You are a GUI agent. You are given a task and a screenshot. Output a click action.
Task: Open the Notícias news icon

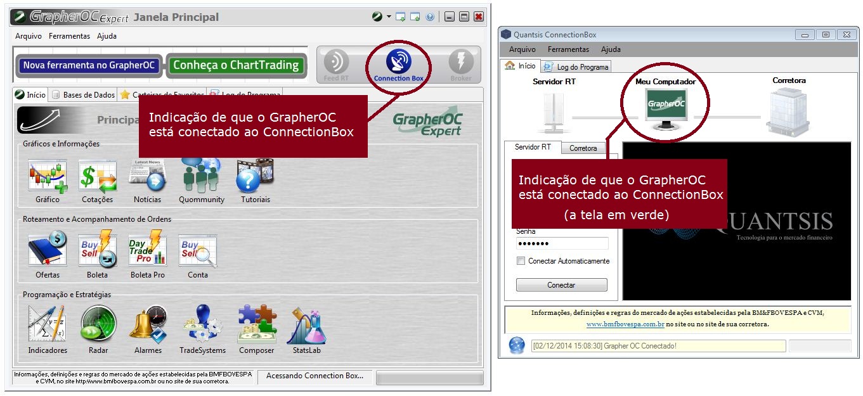(x=148, y=176)
